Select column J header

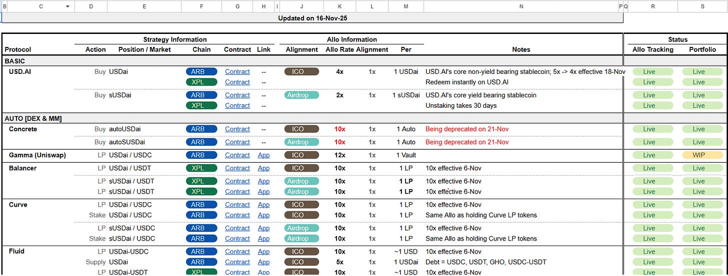[301, 6]
